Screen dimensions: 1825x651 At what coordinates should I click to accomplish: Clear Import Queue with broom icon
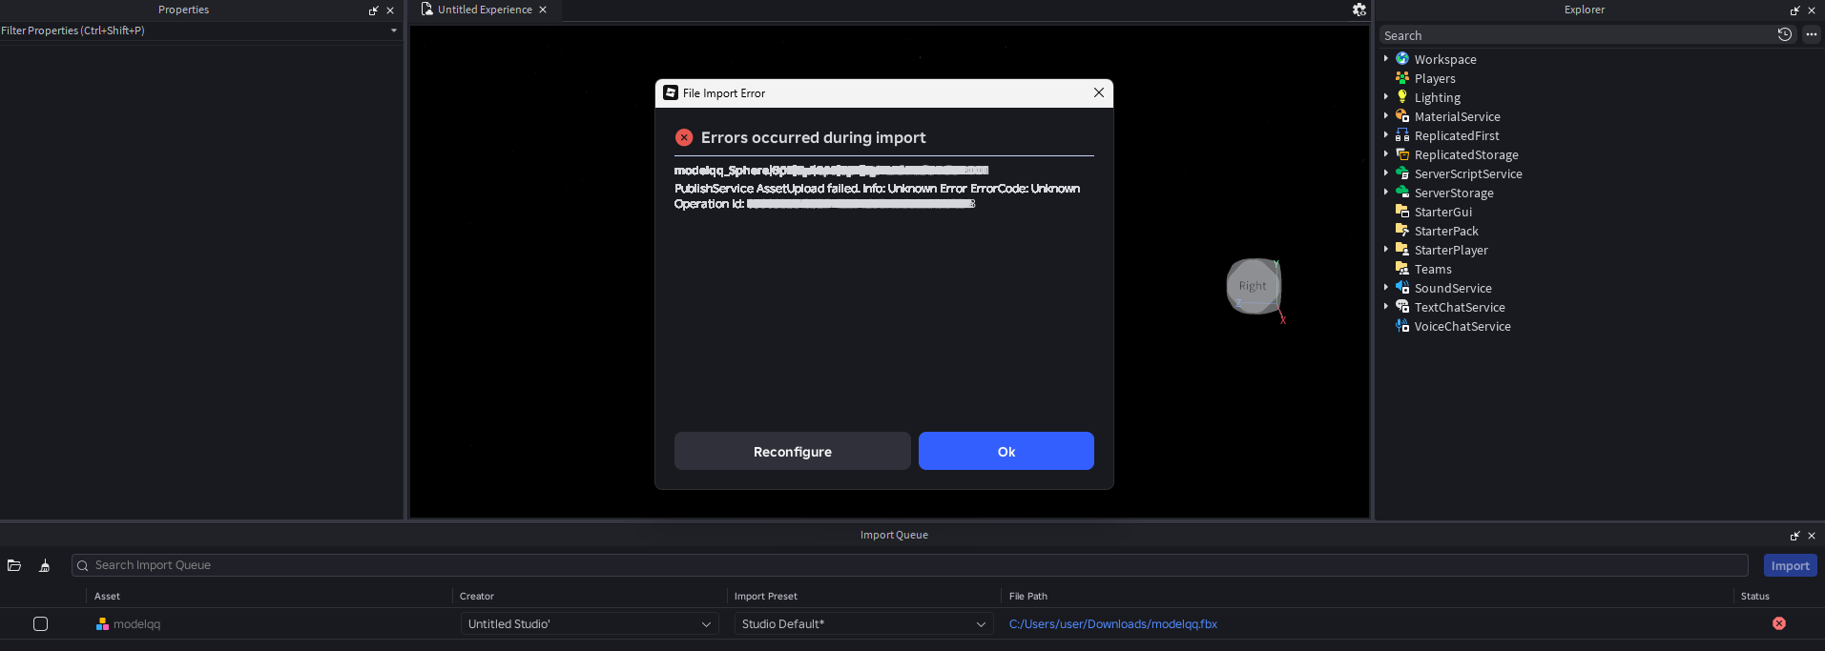click(x=44, y=565)
